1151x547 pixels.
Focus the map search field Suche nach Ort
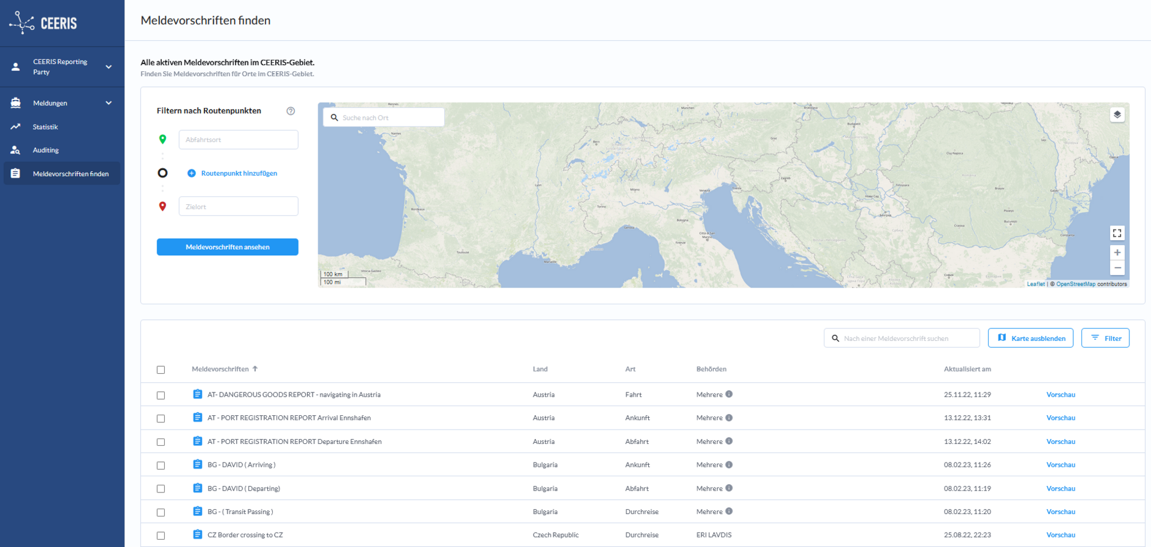coord(384,117)
